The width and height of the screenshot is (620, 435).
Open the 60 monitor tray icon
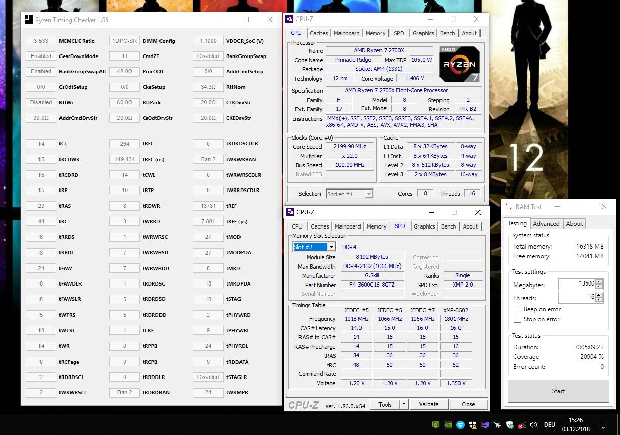(485, 425)
